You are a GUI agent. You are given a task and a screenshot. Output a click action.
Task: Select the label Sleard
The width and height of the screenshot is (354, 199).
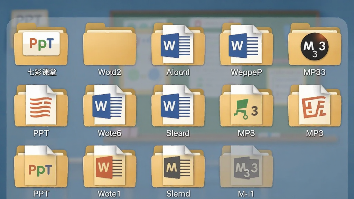178,133
